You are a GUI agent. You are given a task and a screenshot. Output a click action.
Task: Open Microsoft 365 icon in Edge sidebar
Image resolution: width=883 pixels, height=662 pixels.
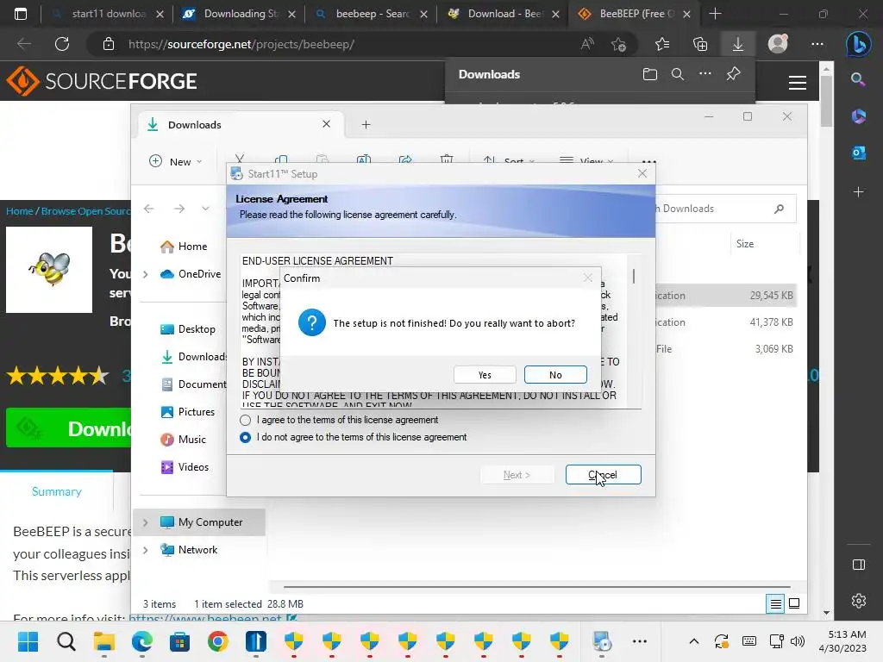tap(858, 116)
